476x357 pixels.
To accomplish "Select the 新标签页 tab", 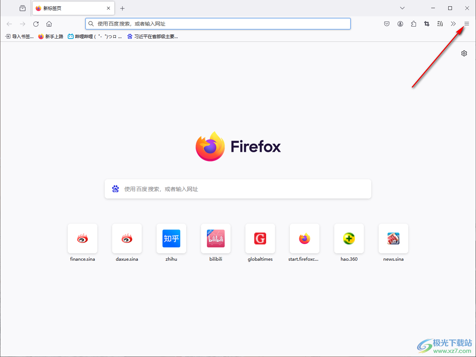I will tap(74, 8).
